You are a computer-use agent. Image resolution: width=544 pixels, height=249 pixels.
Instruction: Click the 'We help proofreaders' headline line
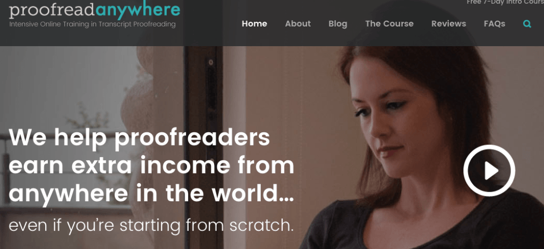139,138
